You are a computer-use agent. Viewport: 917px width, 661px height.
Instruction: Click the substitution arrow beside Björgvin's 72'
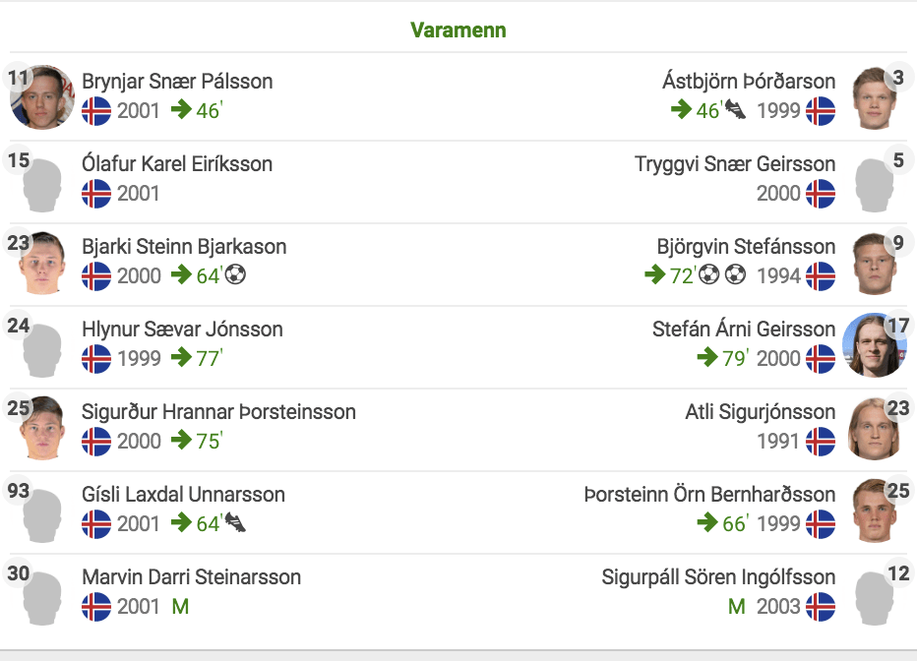(655, 274)
